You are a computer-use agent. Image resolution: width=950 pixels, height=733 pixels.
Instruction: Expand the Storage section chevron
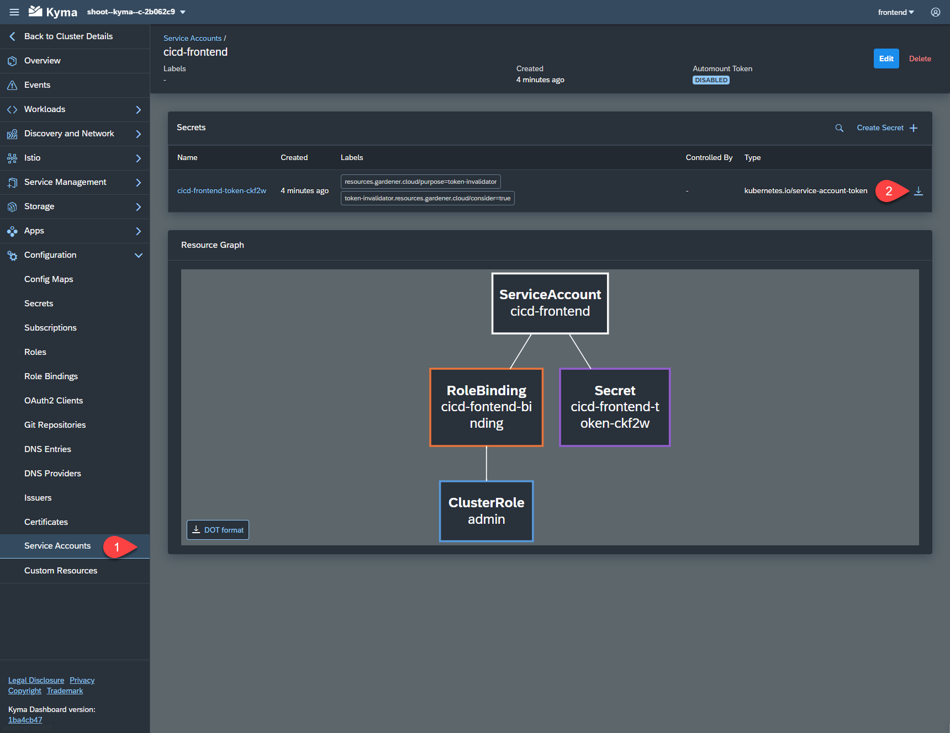click(x=139, y=206)
